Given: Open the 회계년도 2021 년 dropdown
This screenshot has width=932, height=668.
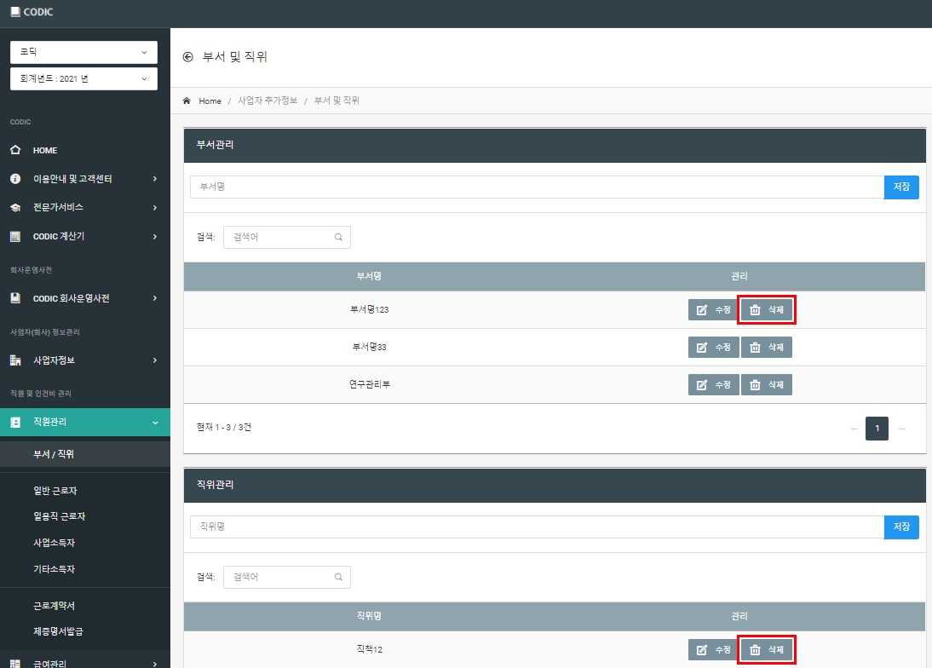Looking at the screenshot, I should point(83,79).
